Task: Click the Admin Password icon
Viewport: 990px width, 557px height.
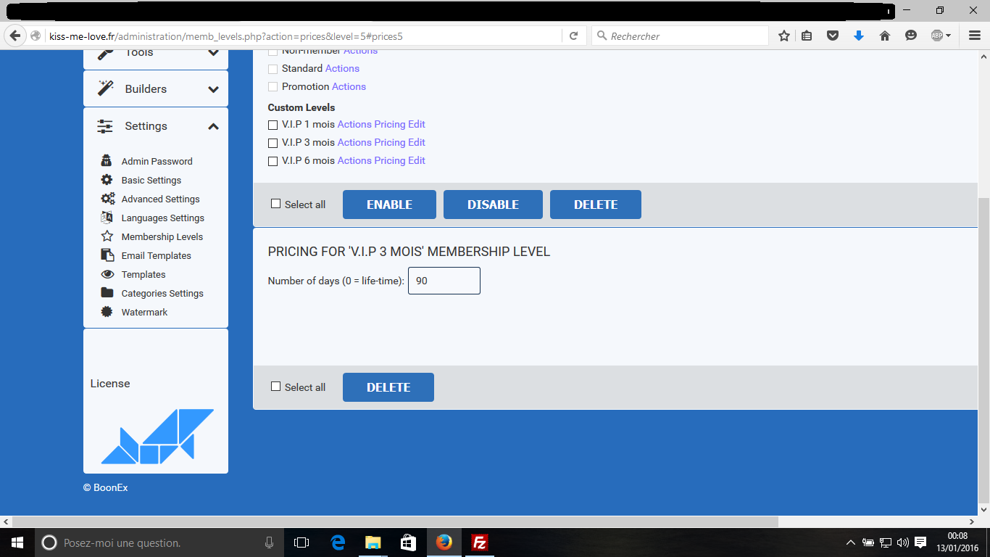Action: [107, 161]
